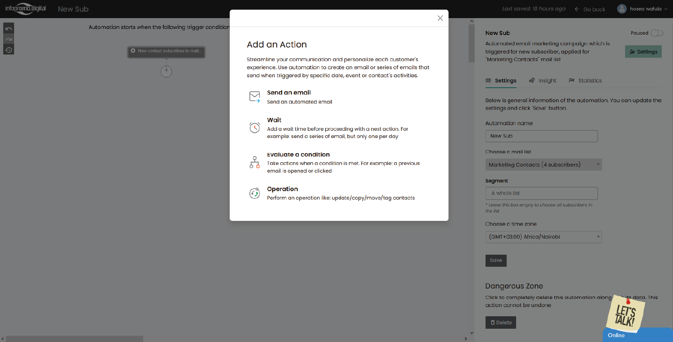
Task: Close the Add an Action dialog
Action: (x=440, y=18)
